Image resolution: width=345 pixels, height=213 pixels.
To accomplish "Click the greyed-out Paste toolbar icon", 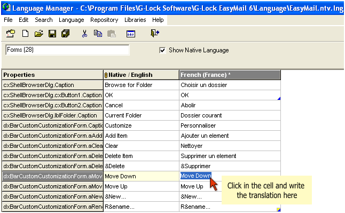I will coord(112,34).
